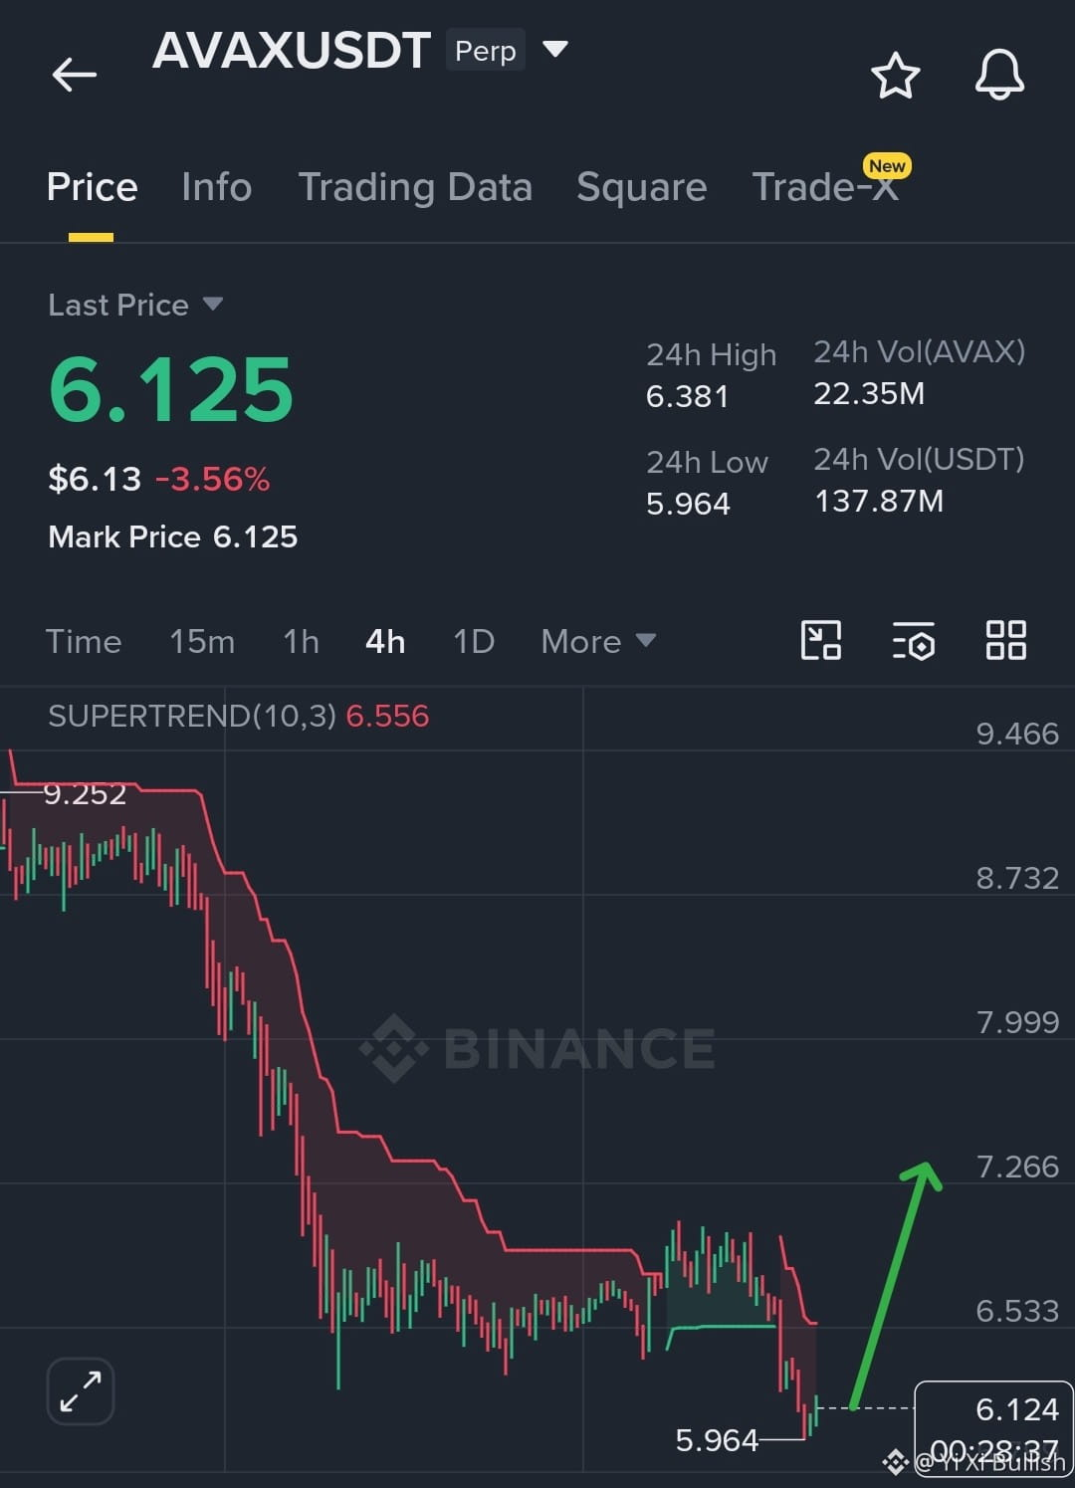Select the 4h chart interval
The image size is (1075, 1488).
pyautogui.click(x=385, y=641)
